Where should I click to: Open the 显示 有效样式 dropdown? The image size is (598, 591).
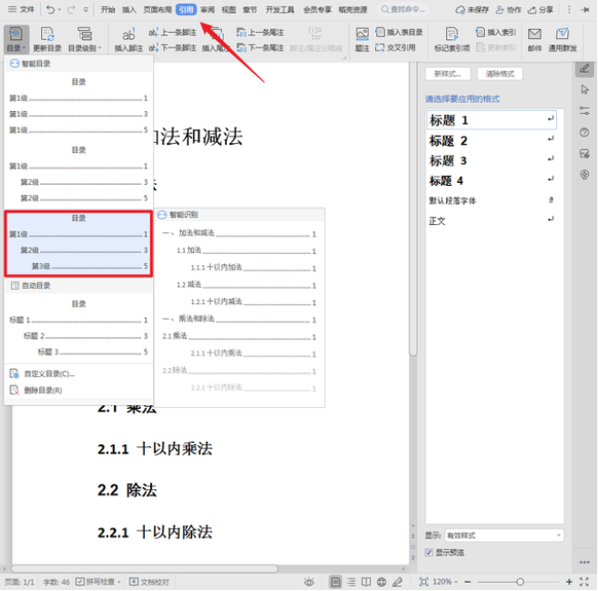tap(503, 535)
